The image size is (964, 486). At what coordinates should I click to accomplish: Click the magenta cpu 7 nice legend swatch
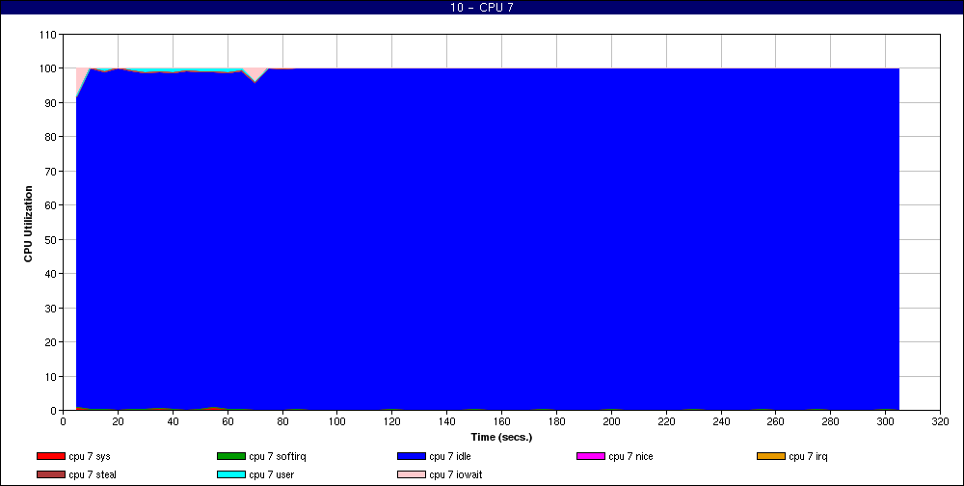point(591,456)
